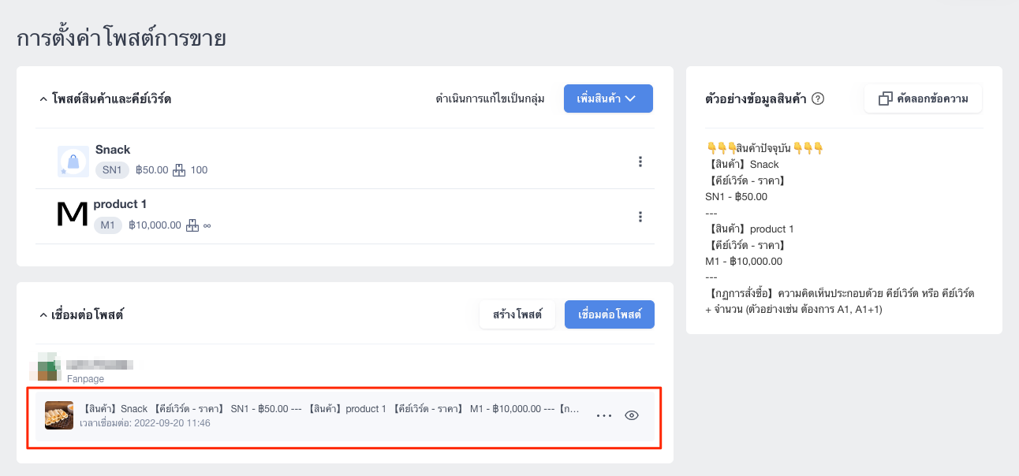Open the ellipsis menu on connected post
The image size is (1019, 476).
(x=604, y=415)
